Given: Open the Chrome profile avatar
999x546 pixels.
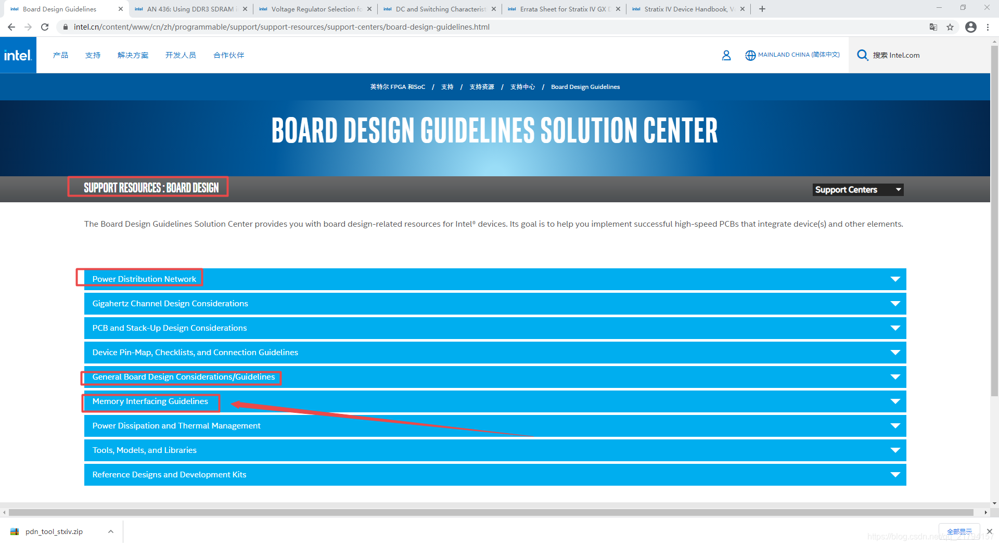Looking at the screenshot, I should click(971, 27).
